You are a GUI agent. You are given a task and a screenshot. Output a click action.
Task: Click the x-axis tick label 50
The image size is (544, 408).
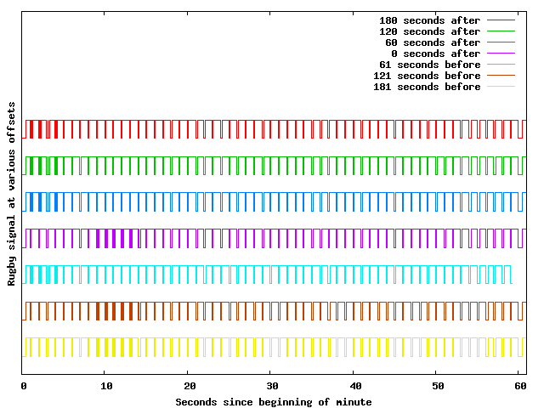pos(435,385)
